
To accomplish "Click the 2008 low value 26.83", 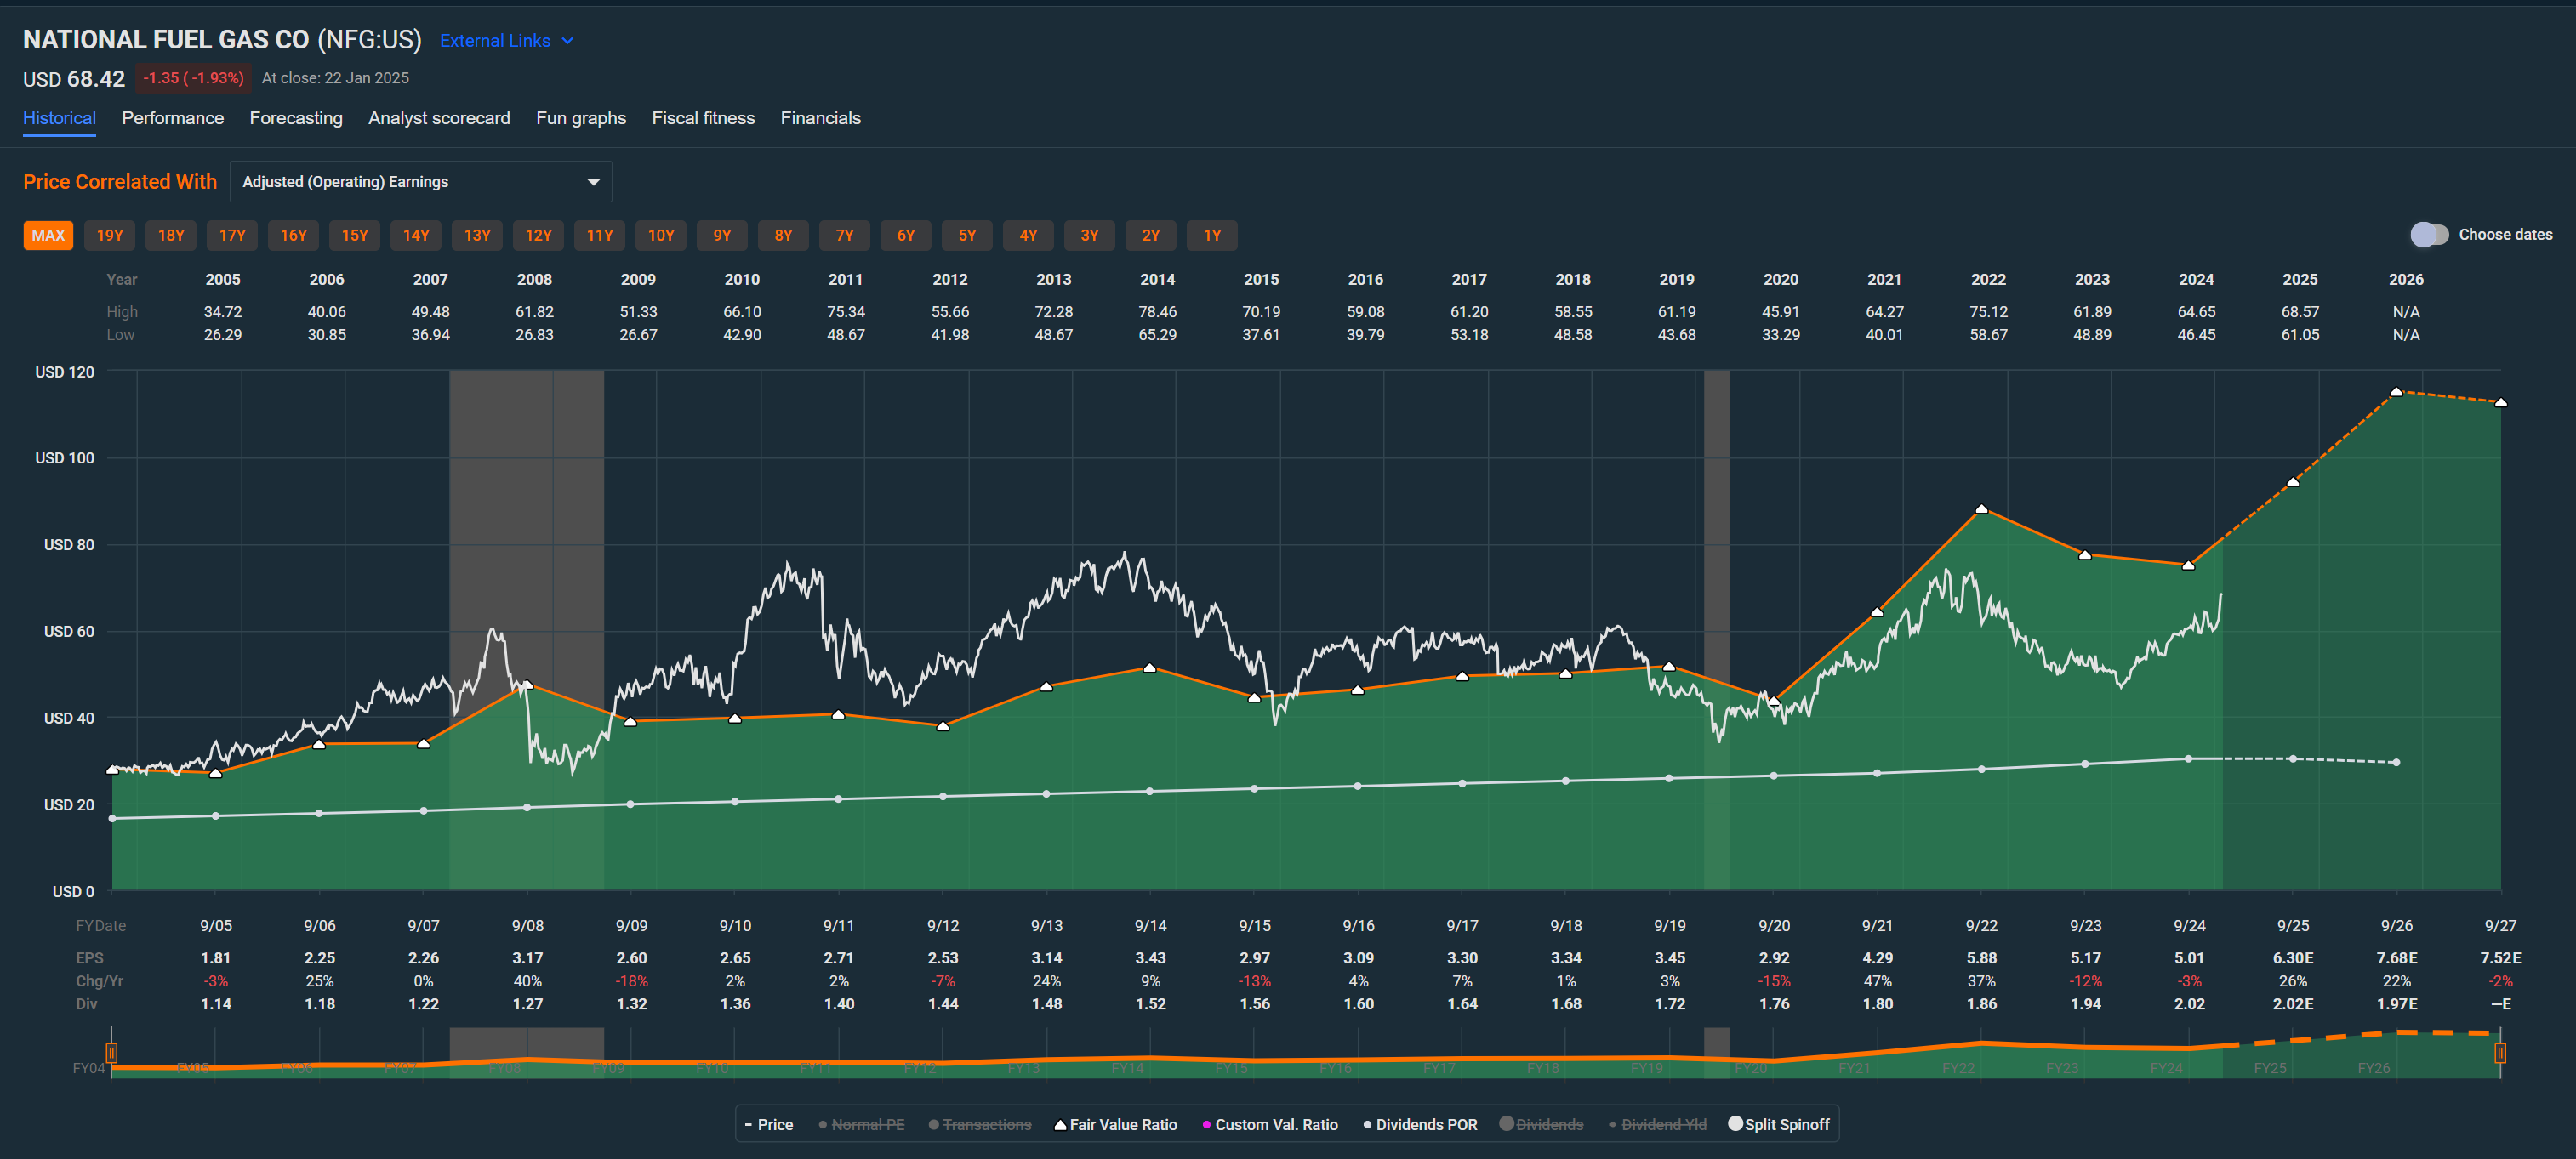I will coord(534,336).
